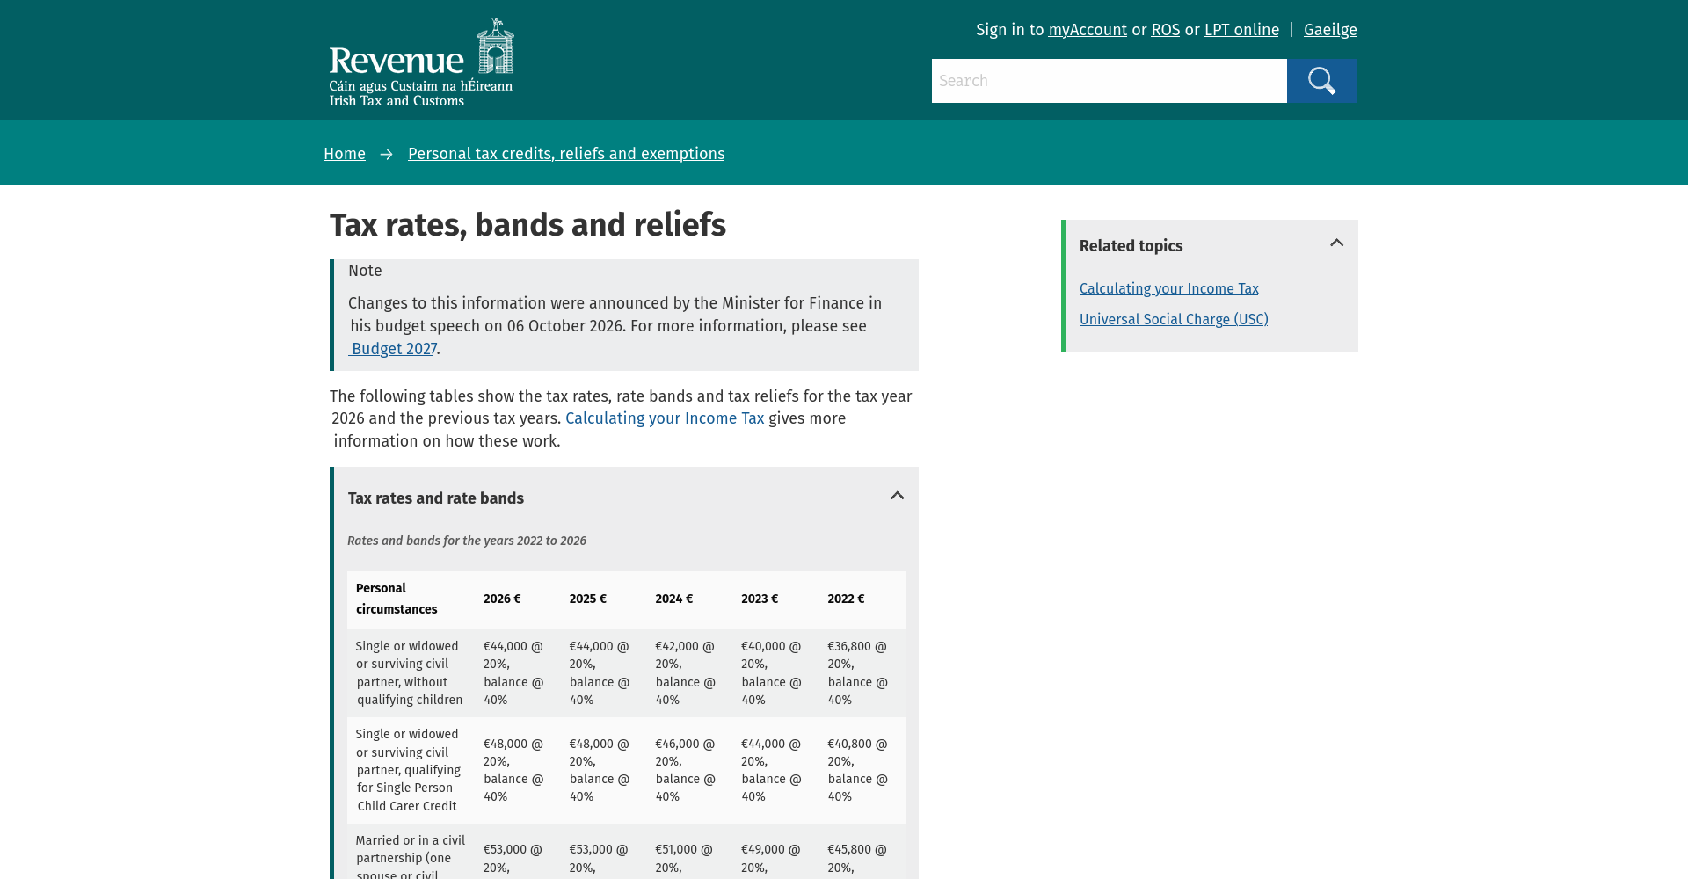This screenshot has height=879, width=1688.
Task: Go to Home breadcrumb link
Action: tap(345, 154)
